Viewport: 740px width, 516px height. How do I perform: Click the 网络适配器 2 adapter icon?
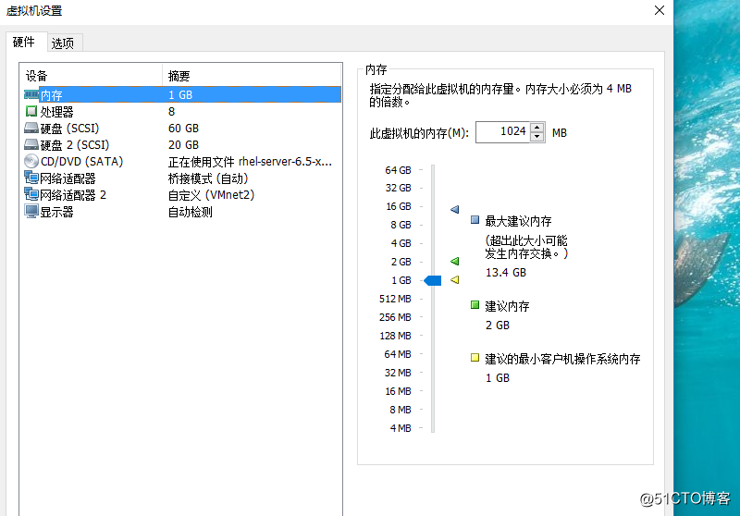(x=31, y=194)
